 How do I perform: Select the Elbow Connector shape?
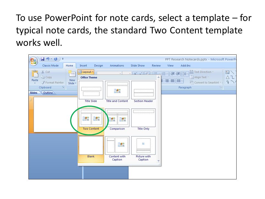click(x=232, y=77)
